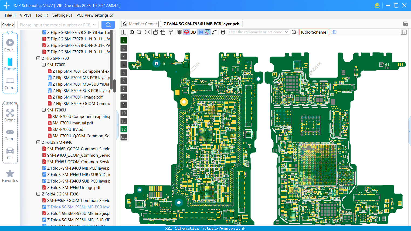Viewport: 411px width, 231px height.
Task: Open Favorites
Action: (10, 176)
